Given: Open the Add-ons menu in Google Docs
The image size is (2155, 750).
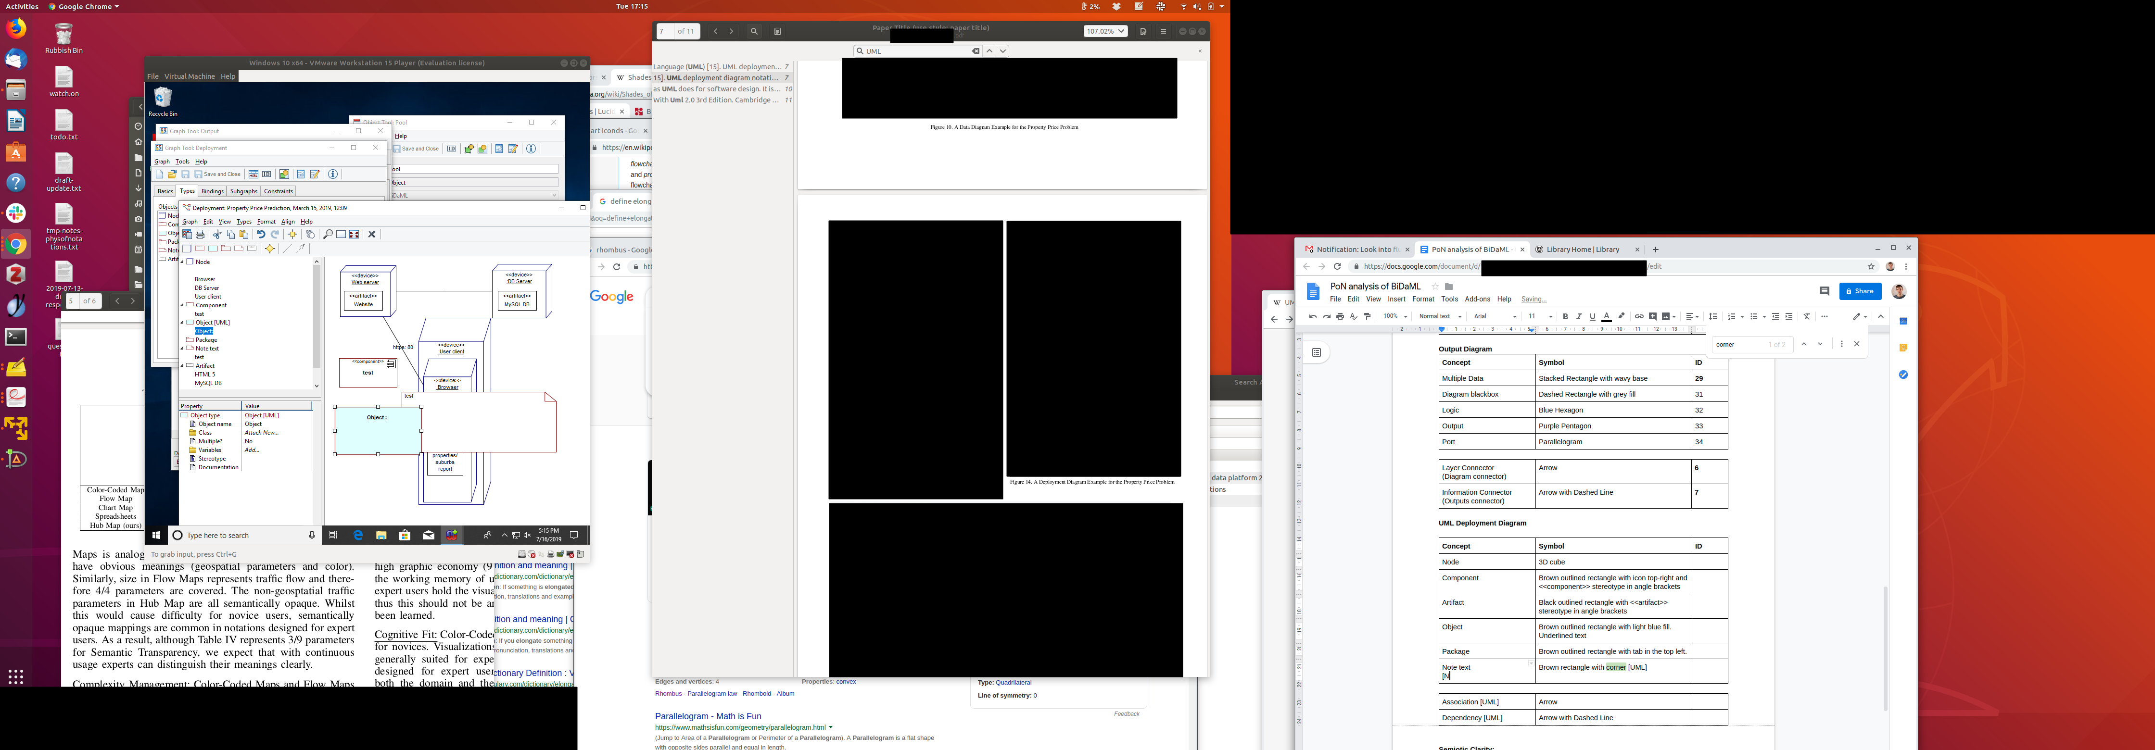Looking at the screenshot, I should pyautogui.click(x=1477, y=300).
